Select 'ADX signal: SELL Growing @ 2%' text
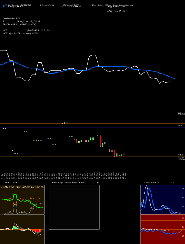Image resolution: width=185 pixels, height=244 pixels. coord(20,33)
